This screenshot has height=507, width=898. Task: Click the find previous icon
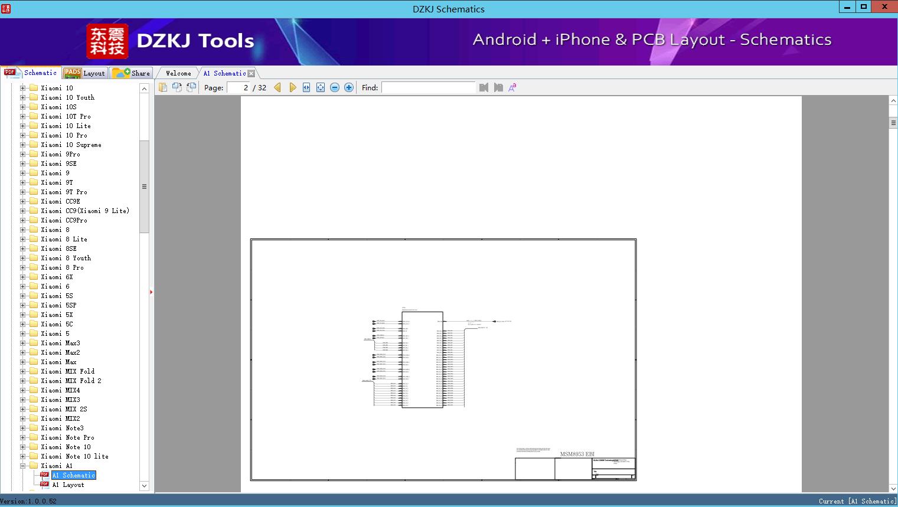484,87
